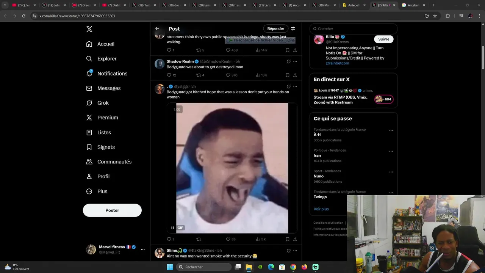Screen dimensions: 485x273
Task: Reply to the comment with 1 reply
Action: [x=170, y=50]
